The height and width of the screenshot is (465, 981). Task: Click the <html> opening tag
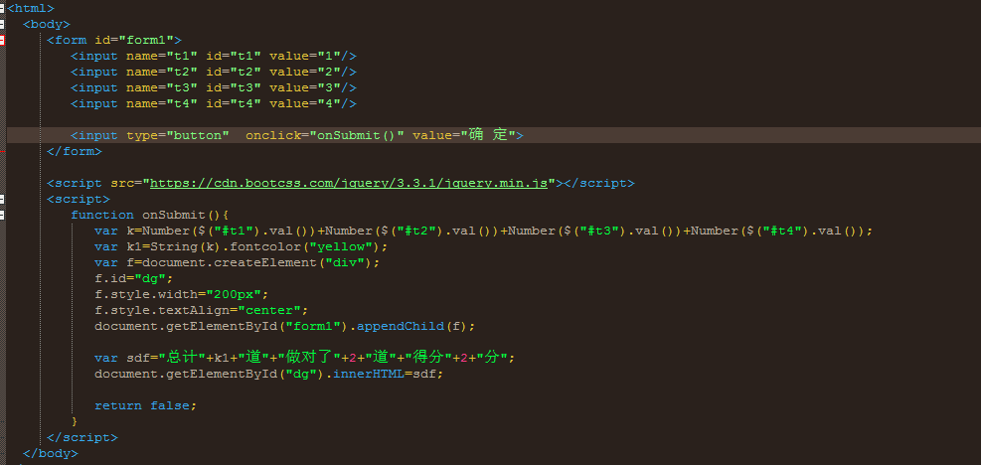point(31,9)
